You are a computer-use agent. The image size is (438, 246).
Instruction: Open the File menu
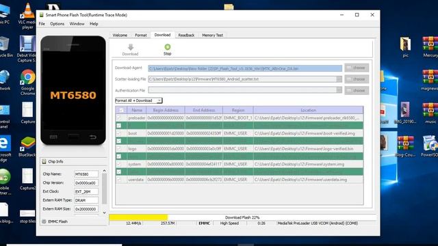[x=42, y=24]
